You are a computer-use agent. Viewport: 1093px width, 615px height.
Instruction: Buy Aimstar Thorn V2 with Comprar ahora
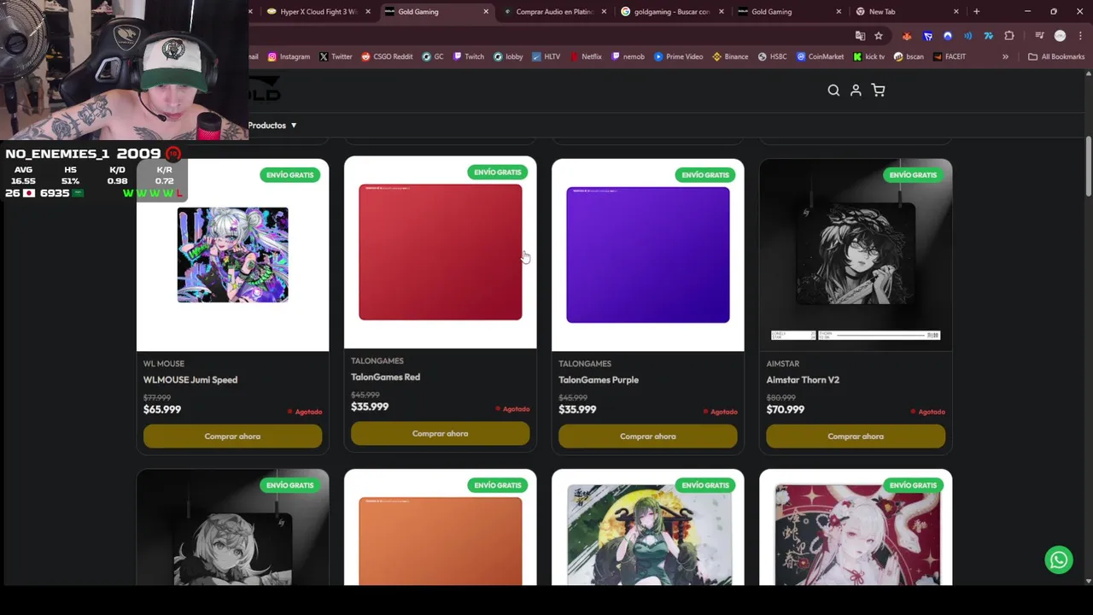(x=856, y=436)
